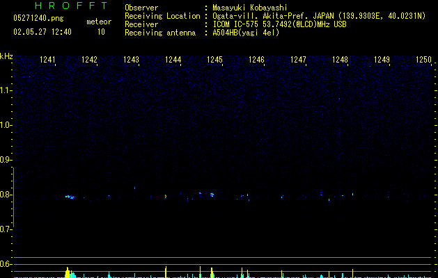Click the 1243 time axis label
This screenshot has width=438, height=278.
point(131,60)
